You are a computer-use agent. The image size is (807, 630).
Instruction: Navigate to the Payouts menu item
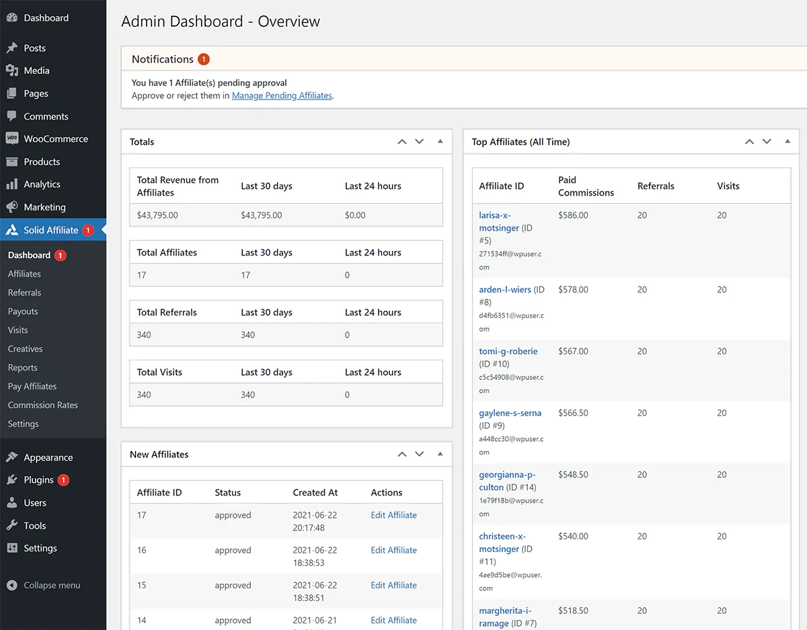[x=22, y=311]
